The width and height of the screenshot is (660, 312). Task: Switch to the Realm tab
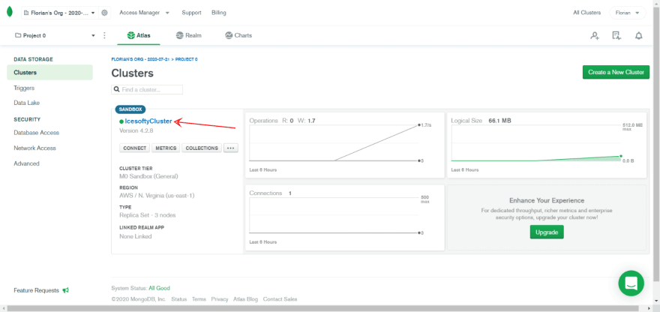click(188, 35)
